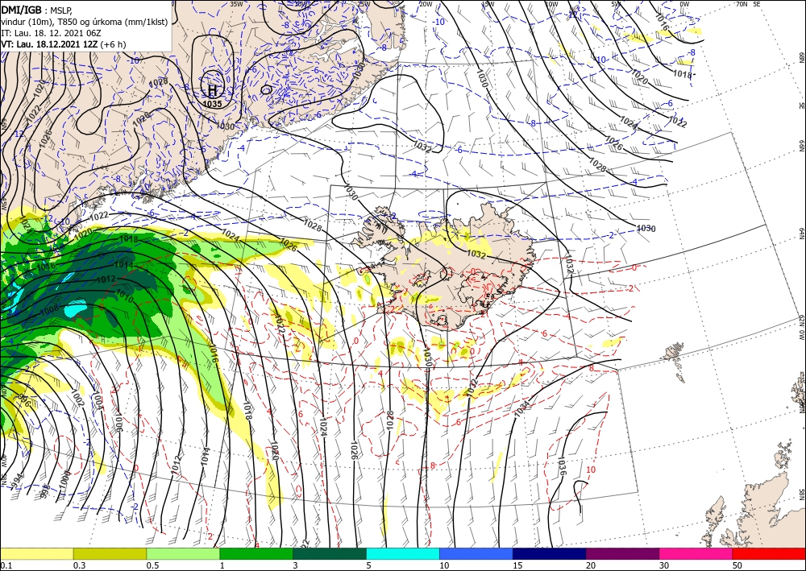Screen dimensions: 806x571
Task: Click the legend value '50'
Action: tap(737, 565)
